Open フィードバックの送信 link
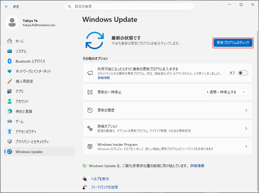Screen dimensions: 259x193 104,187
